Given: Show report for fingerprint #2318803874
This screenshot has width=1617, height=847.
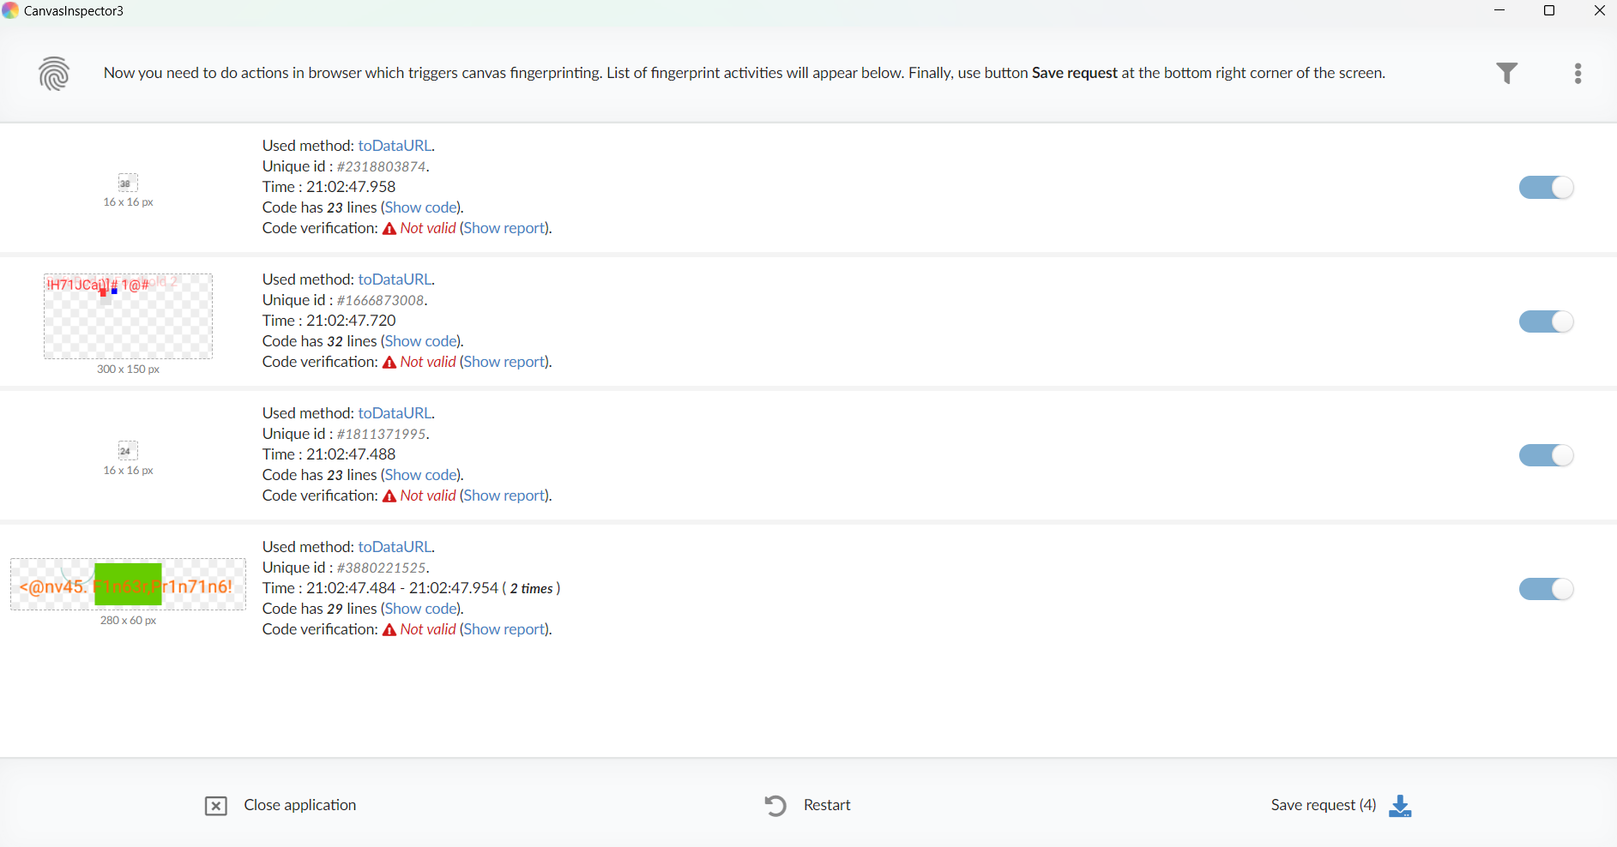Looking at the screenshot, I should point(504,228).
